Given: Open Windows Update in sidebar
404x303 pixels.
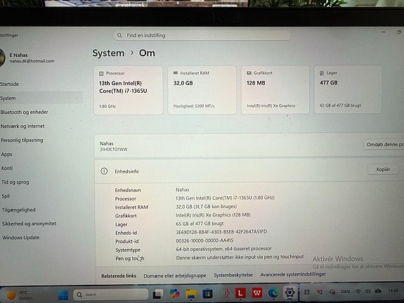Looking at the screenshot, I should pos(21,237).
